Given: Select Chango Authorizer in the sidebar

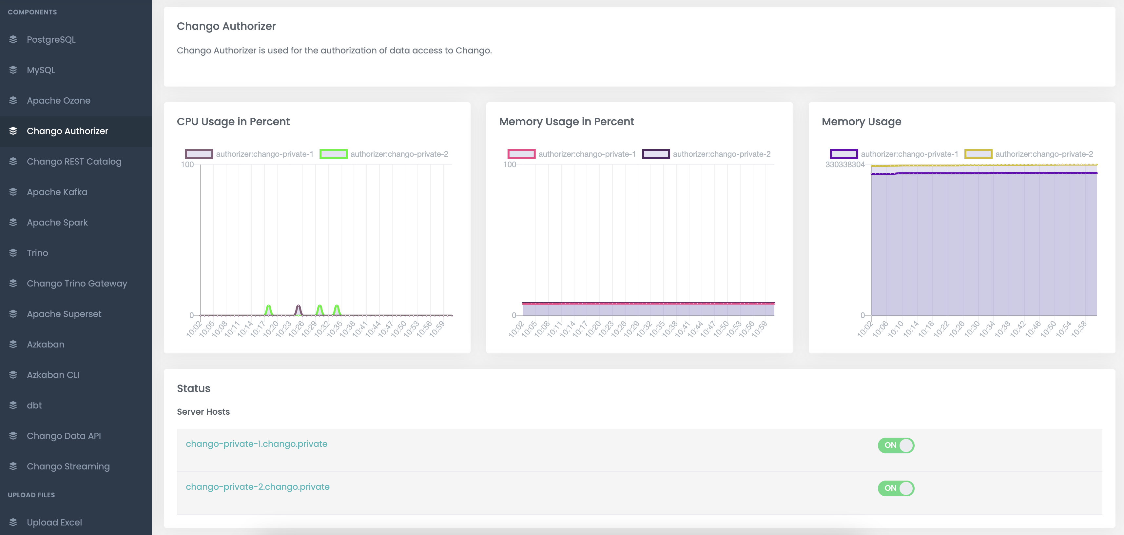Looking at the screenshot, I should click(76, 131).
